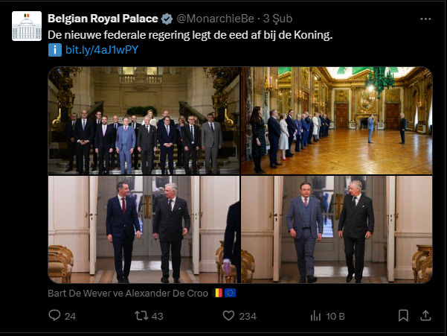Screen dimensions: 447x336
Task: Click the blue info icon before the link
Action: click(54, 50)
